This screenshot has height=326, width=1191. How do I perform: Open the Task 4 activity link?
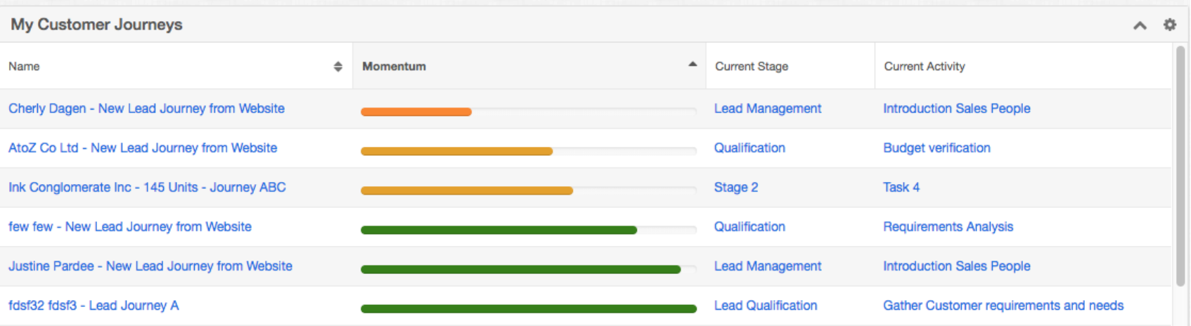coord(901,187)
